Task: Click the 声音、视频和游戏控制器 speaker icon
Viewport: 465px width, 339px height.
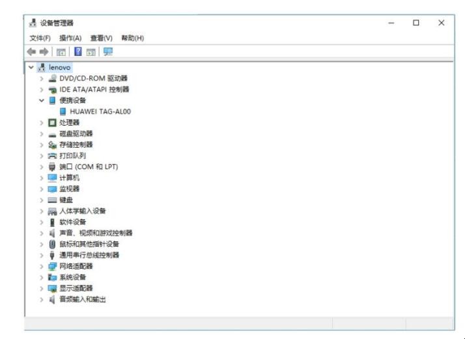Action: (x=52, y=233)
